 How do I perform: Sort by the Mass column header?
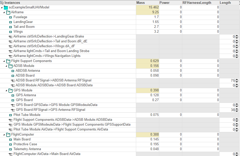tap(147, 3)
